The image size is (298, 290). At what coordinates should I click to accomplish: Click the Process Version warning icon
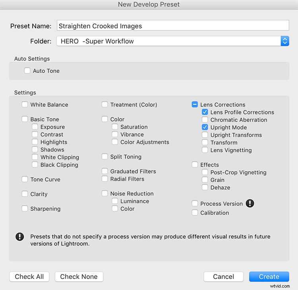click(x=250, y=203)
